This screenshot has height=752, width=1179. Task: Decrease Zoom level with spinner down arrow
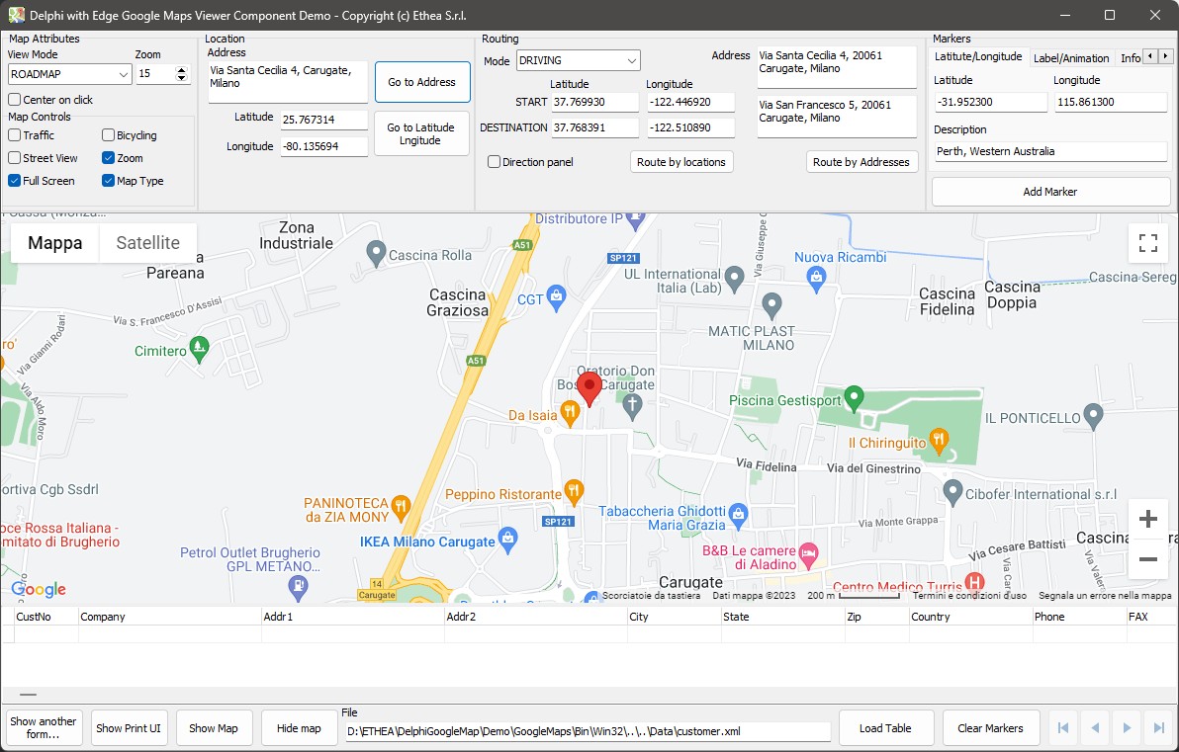[x=181, y=78]
